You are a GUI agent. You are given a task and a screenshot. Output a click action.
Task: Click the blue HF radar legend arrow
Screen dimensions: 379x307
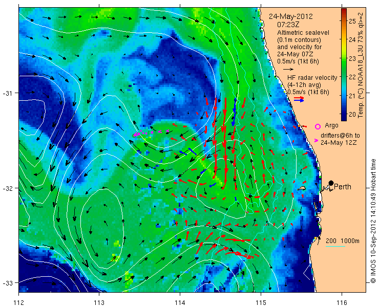(x=299, y=101)
